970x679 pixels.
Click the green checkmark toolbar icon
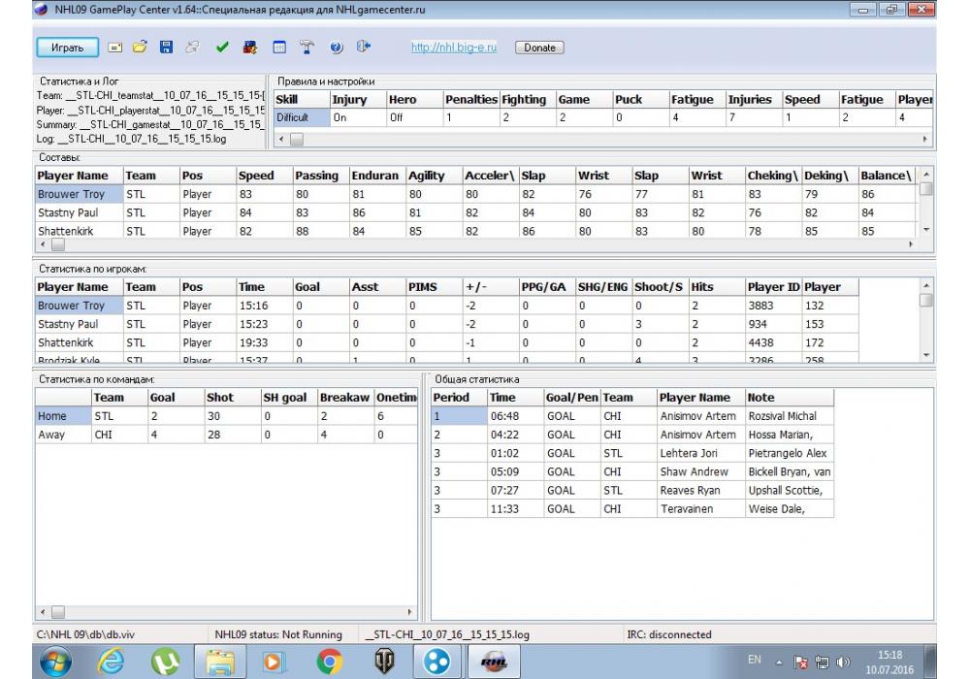[x=222, y=47]
